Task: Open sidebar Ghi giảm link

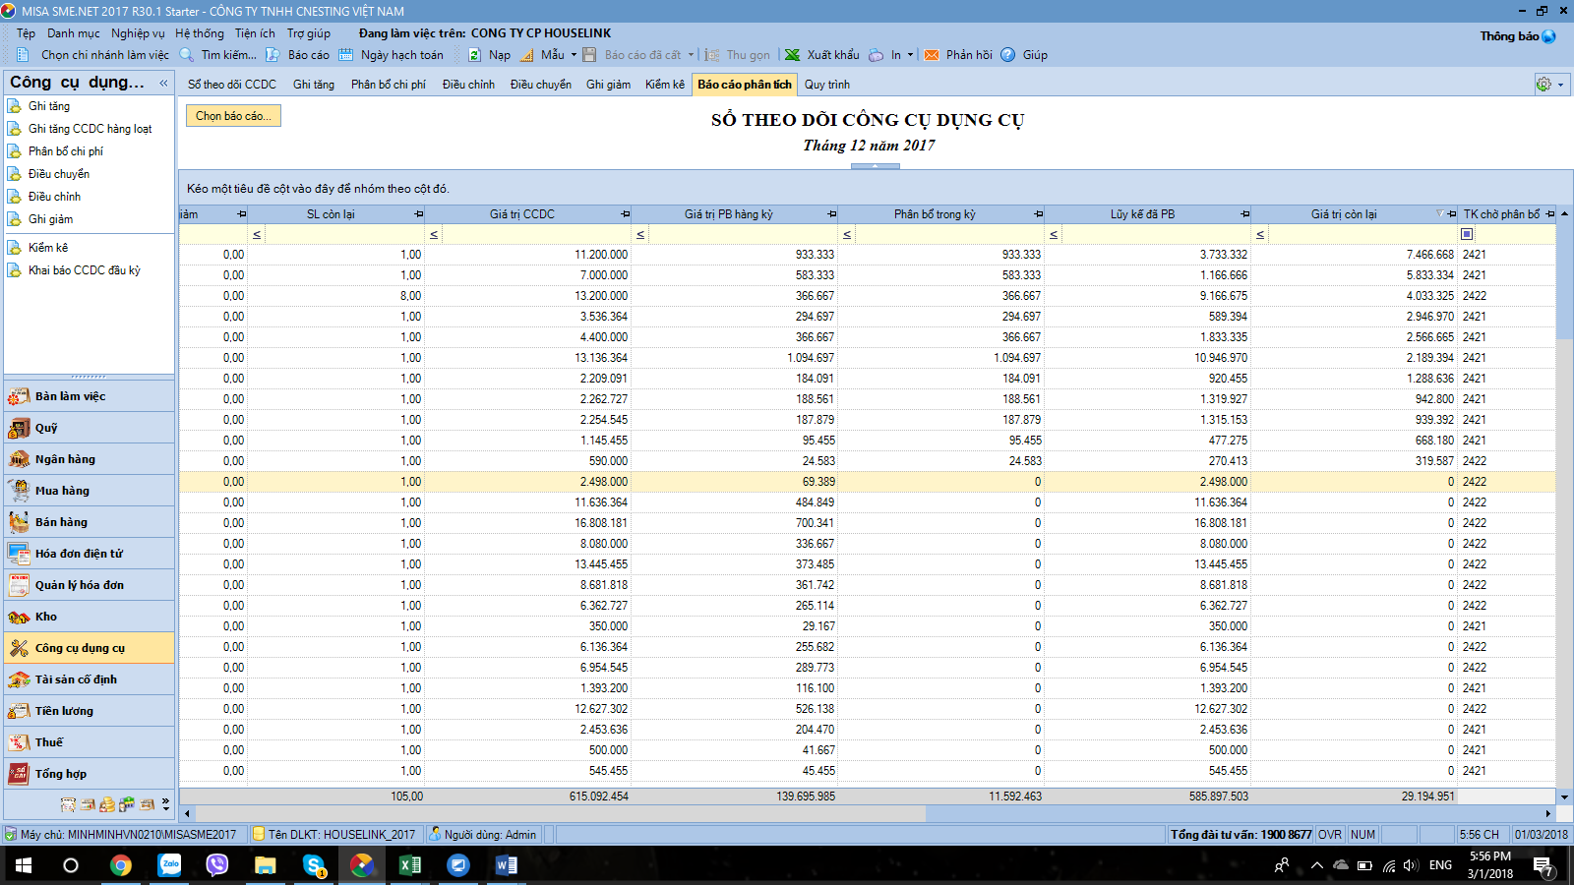Action: tap(50, 219)
